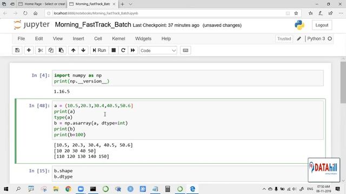Paste cells below

(x=61, y=50)
